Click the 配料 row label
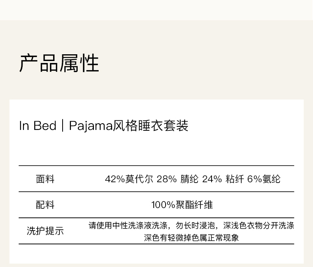 [x=45, y=205]
